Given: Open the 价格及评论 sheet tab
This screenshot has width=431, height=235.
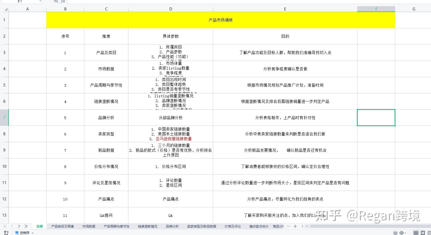Looking at the screenshot, I should point(233,226).
